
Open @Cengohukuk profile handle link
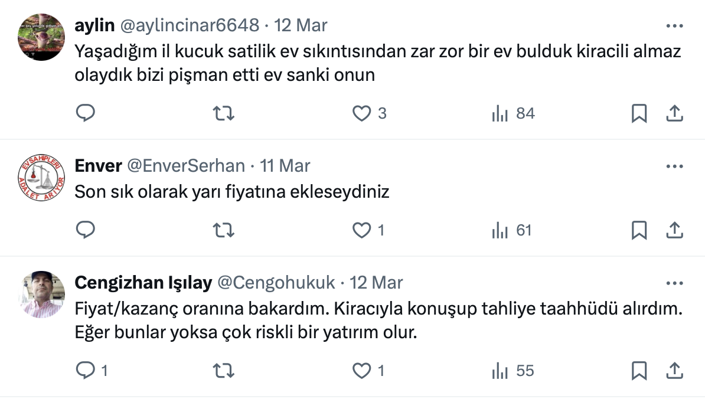(276, 283)
